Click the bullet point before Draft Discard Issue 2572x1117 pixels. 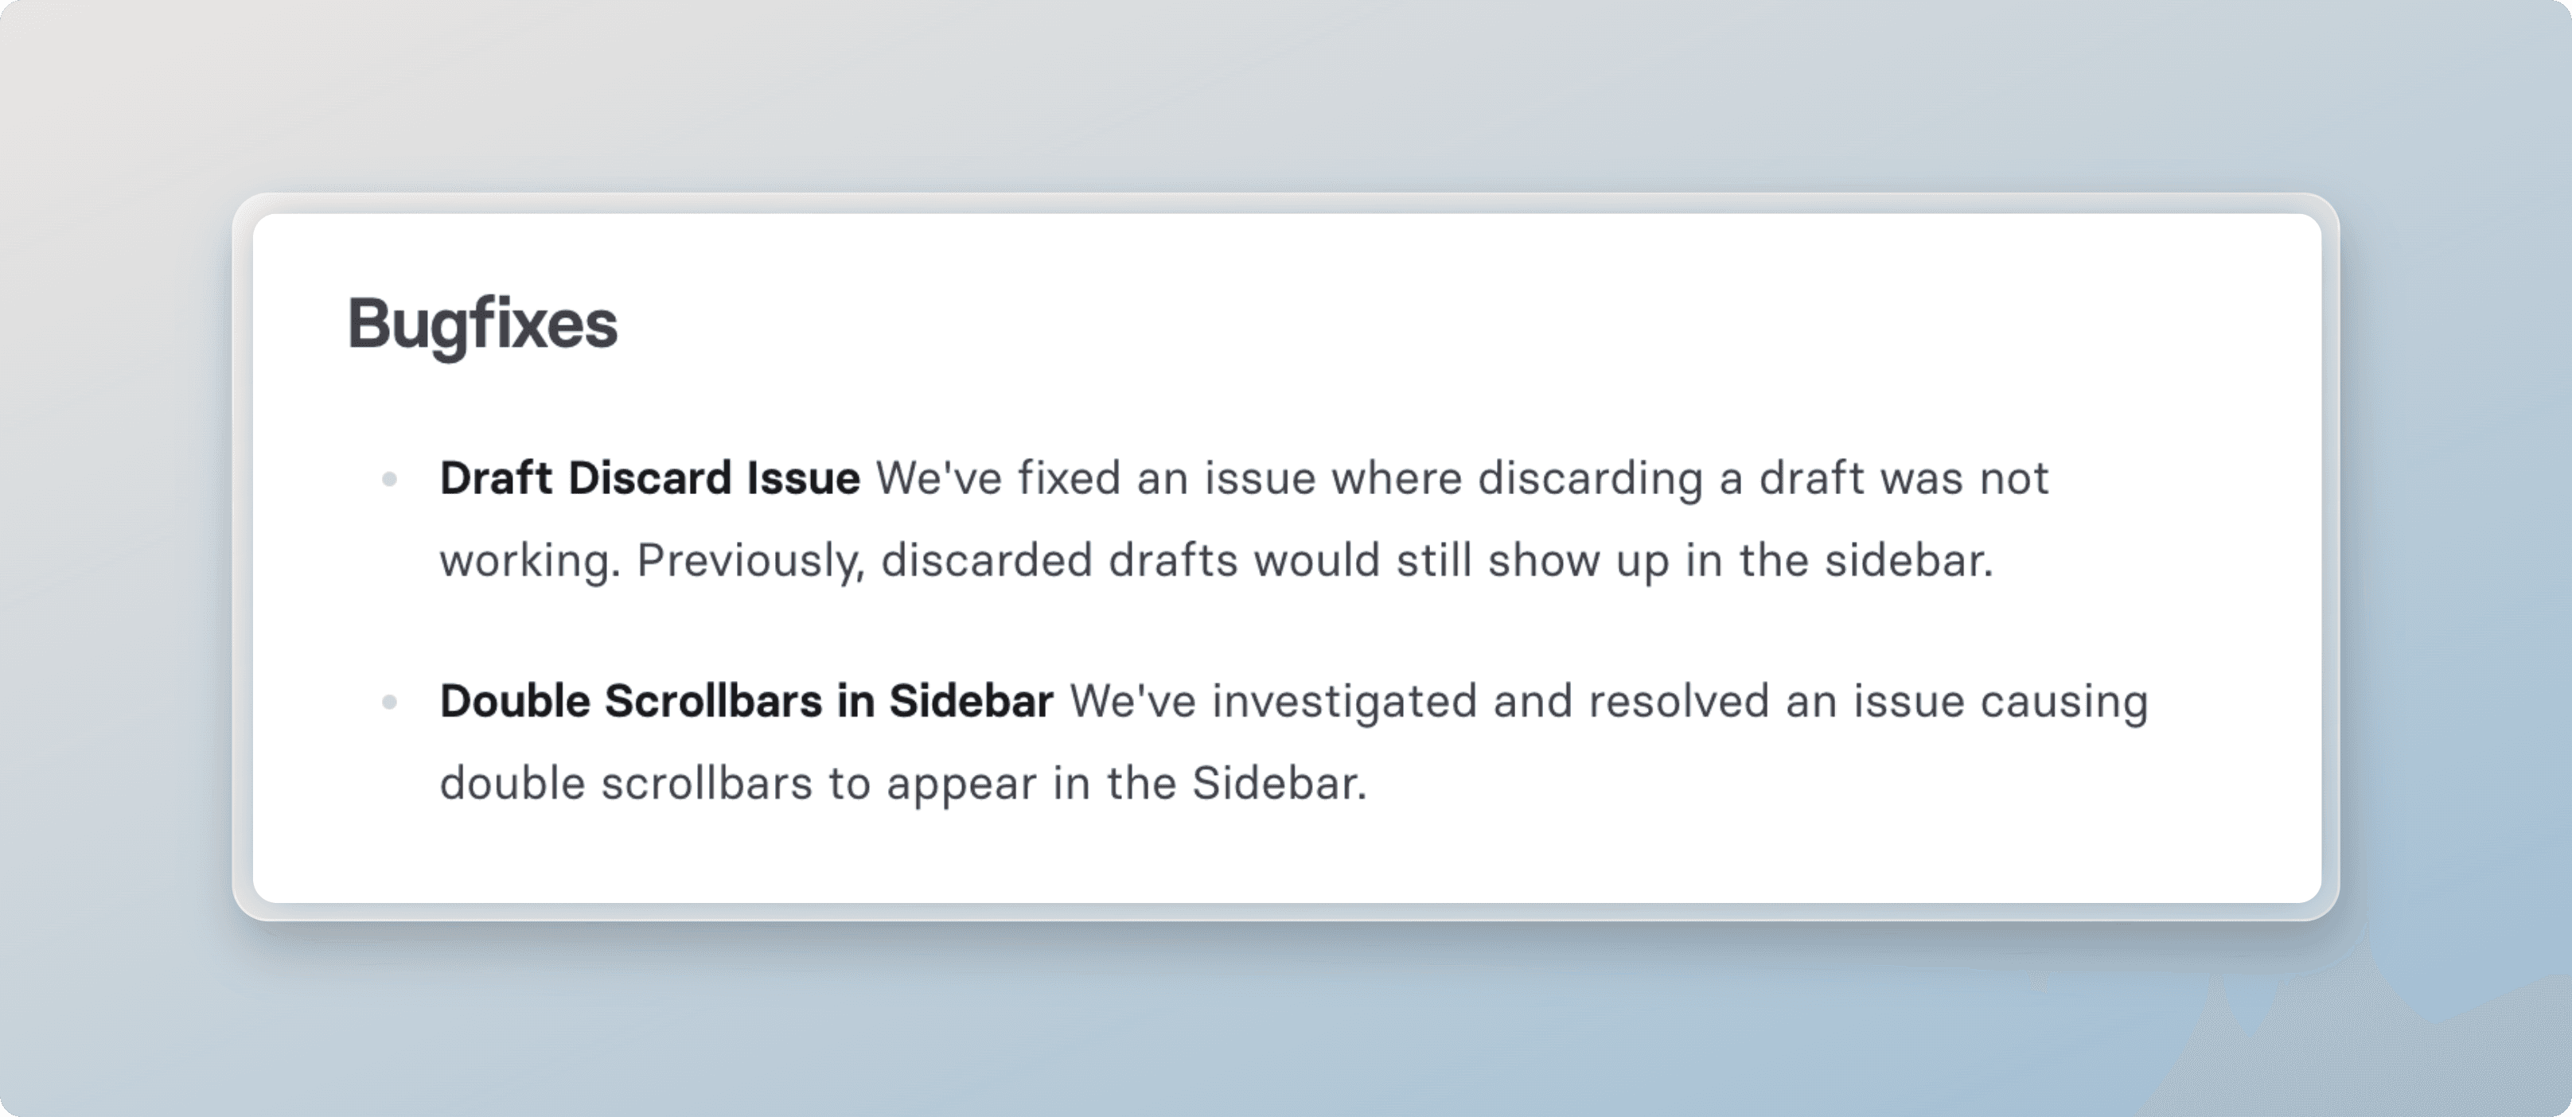click(389, 481)
